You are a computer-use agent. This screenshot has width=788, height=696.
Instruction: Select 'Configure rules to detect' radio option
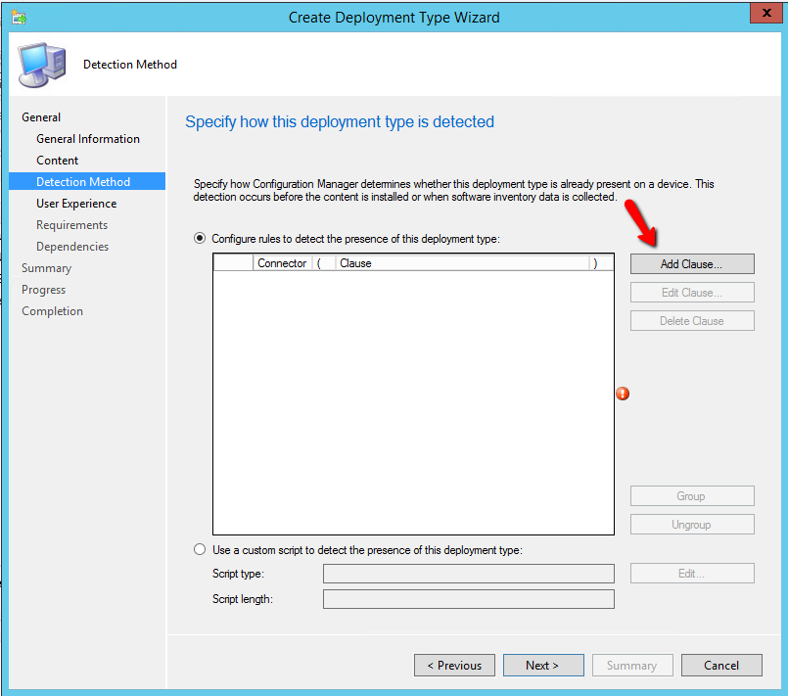tap(201, 238)
